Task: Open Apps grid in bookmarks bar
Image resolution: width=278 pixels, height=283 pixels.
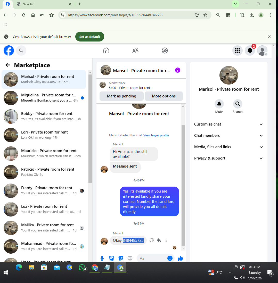Action: (5, 24)
